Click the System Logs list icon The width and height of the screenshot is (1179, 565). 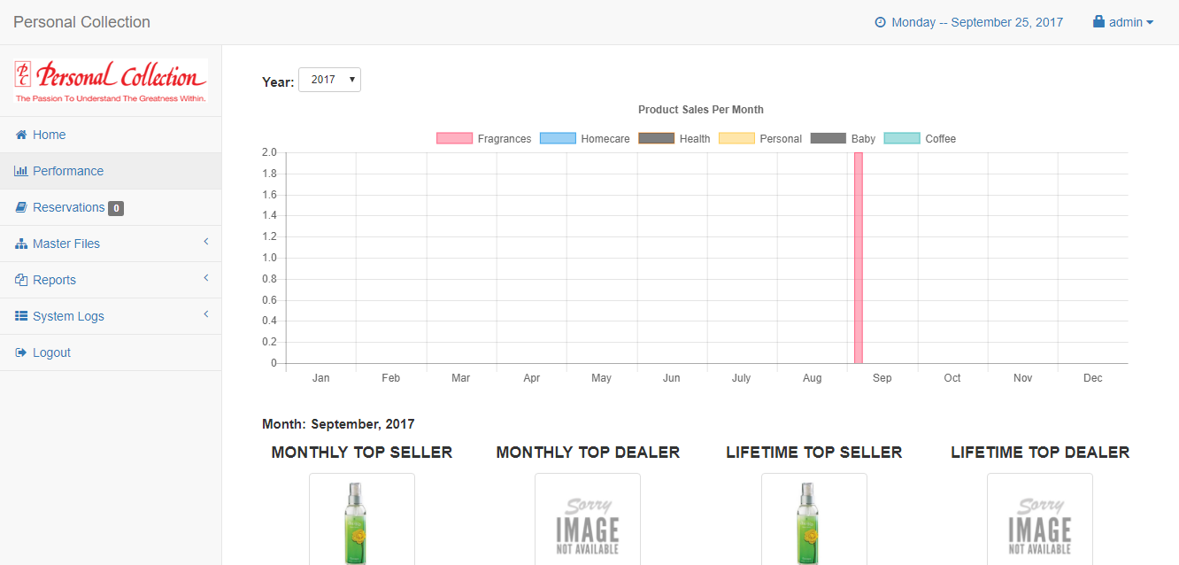(21, 316)
